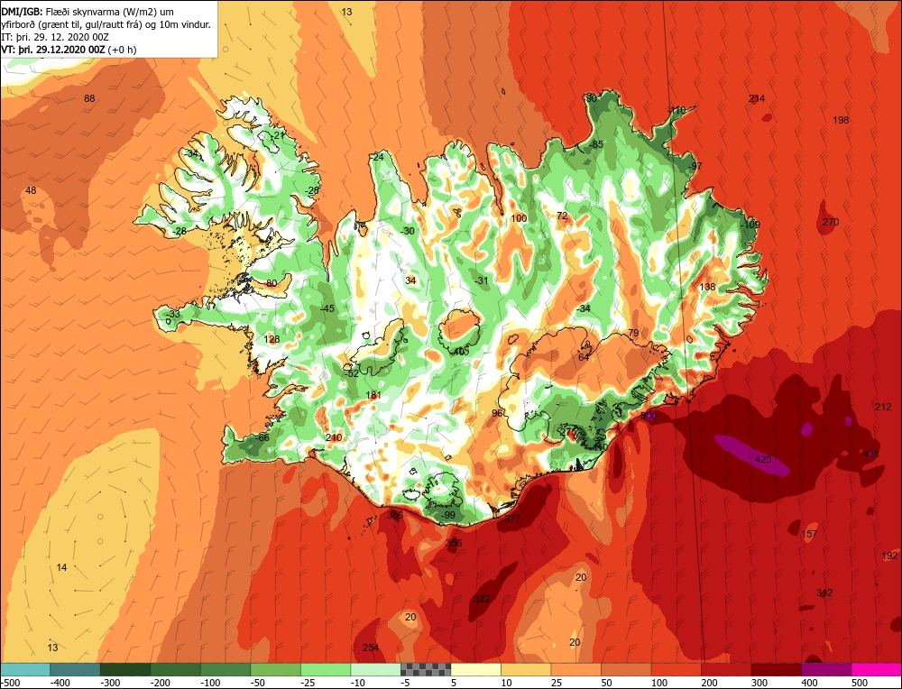Click the light cyan legend swatch above -500
The image size is (902, 689).
25,669
